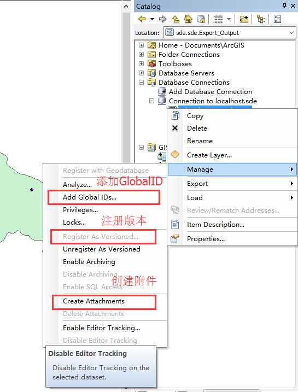Open the Export submenu
This screenshot has height=392, width=298.
[x=232, y=184]
